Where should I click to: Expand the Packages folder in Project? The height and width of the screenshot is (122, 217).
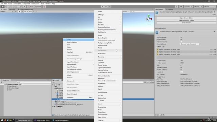pyautogui.click(x=53, y=106)
